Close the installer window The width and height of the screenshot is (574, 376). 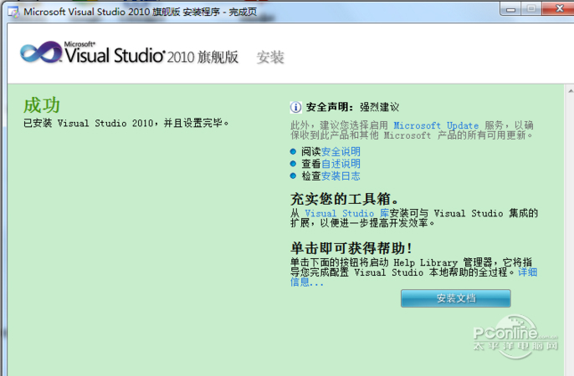pos(559,8)
